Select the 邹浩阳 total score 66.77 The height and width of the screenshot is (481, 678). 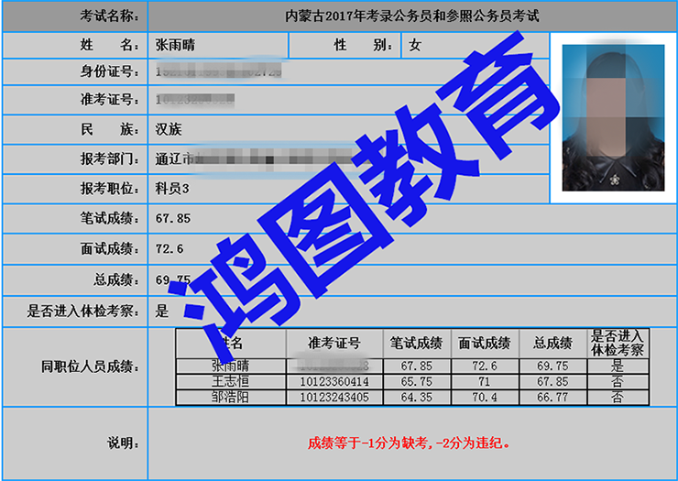pos(552,398)
